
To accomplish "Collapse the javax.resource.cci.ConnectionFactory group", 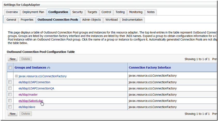I will pyautogui.click(x=16, y=76).
